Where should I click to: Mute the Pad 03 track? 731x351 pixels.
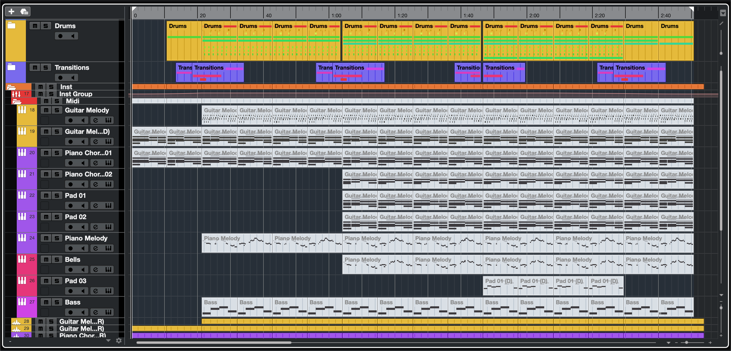(x=46, y=281)
